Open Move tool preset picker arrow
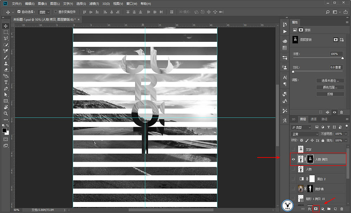Image resolution: width=351 pixels, height=213 pixels. pyautogui.click(x=13, y=12)
